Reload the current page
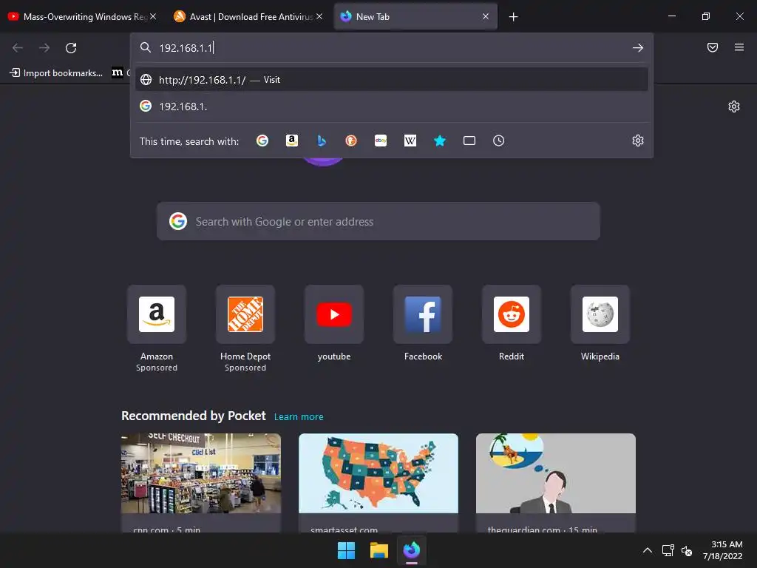 [x=71, y=48]
